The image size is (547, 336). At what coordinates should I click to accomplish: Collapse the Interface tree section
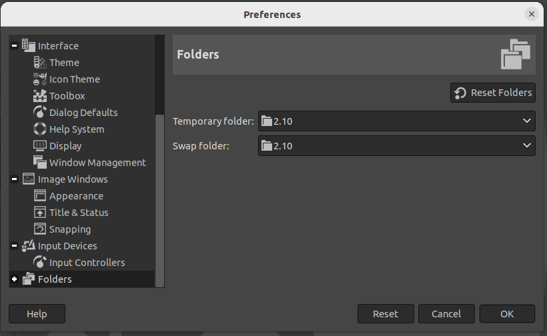tap(15, 46)
